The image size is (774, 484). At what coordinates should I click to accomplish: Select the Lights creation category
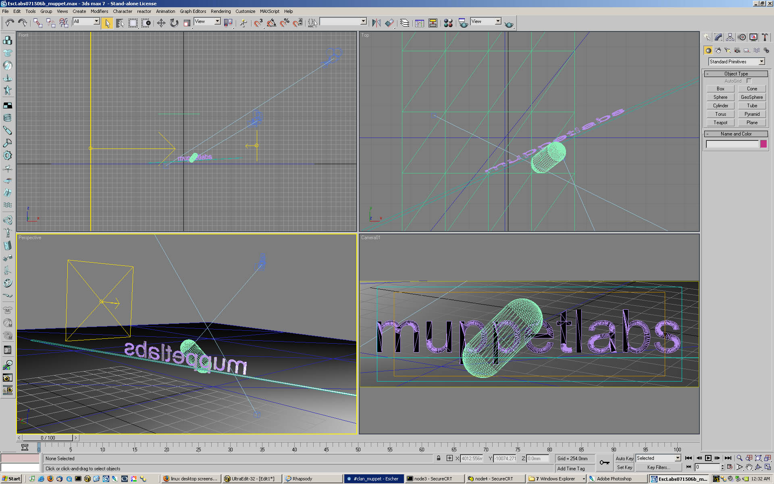pos(728,50)
